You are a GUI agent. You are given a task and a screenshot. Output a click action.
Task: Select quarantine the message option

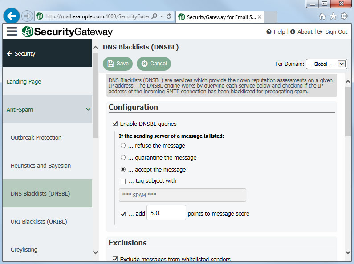[123, 157]
